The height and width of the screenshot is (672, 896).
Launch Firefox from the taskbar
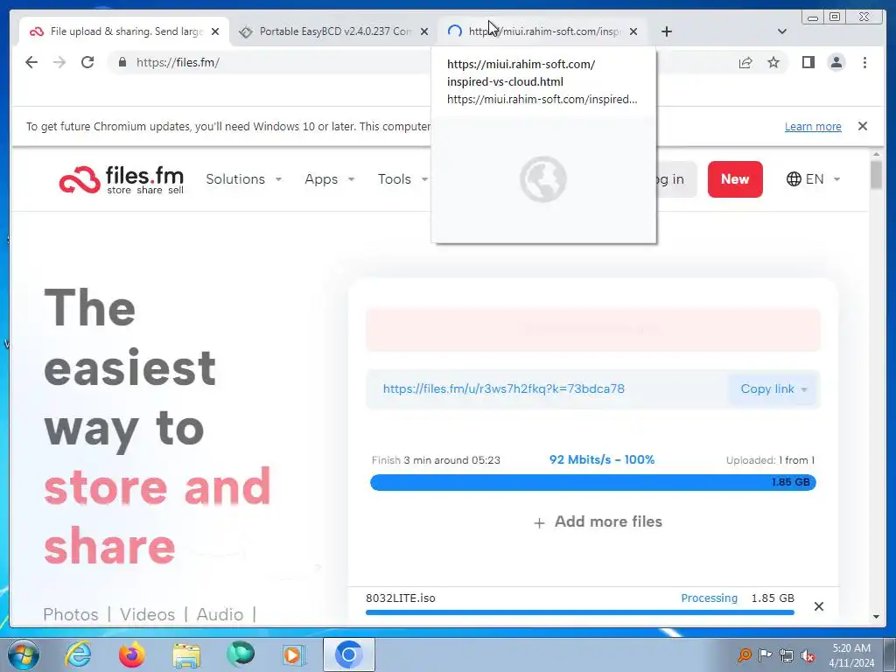coord(131,654)
